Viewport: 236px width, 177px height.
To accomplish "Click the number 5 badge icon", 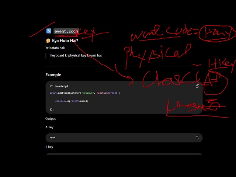I will click(49, 31).
